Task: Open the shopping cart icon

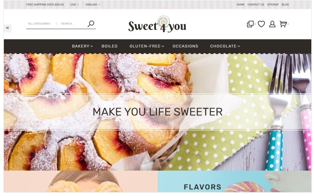Action: pos(283,24)
